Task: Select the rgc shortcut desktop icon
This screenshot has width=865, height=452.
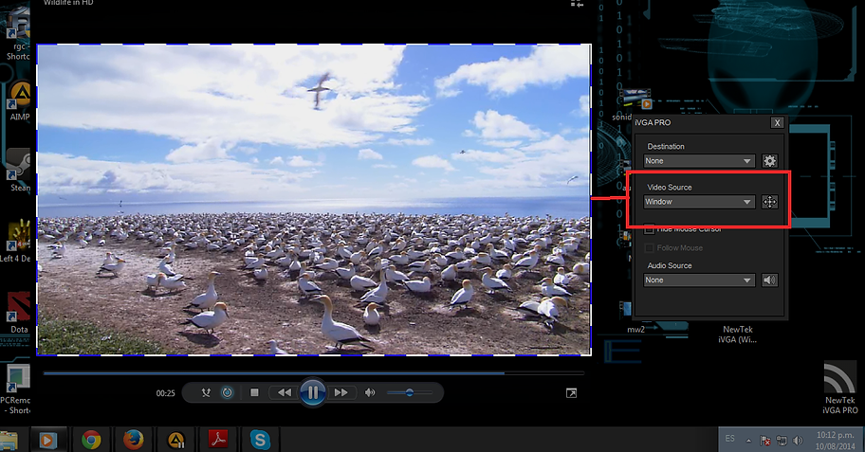Action: click(x=19, y=34)
